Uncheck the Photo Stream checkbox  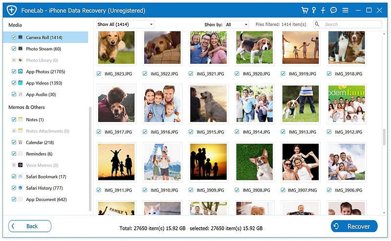14,49
